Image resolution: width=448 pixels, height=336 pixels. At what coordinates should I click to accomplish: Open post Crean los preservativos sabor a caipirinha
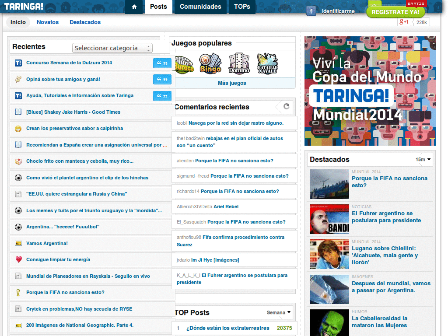(x=74, y=129)
